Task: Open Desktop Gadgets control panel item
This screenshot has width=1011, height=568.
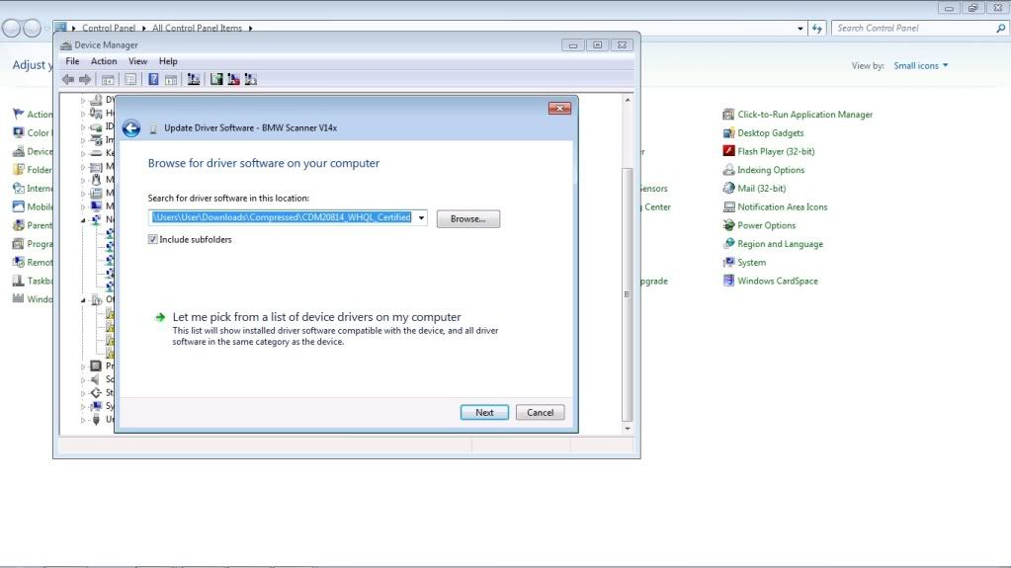Action: pyautogui.click(x=769, y=133)
